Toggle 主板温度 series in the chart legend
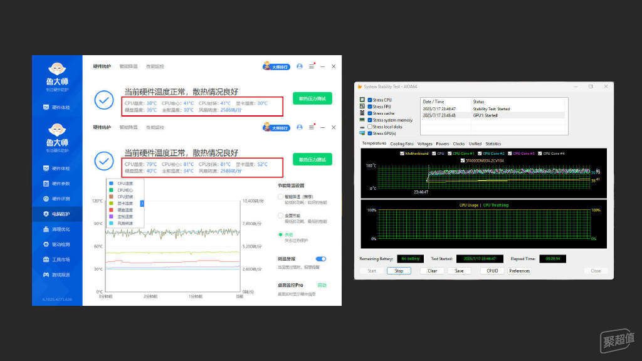This screenshot has width=642, height=361. point(121,216)
